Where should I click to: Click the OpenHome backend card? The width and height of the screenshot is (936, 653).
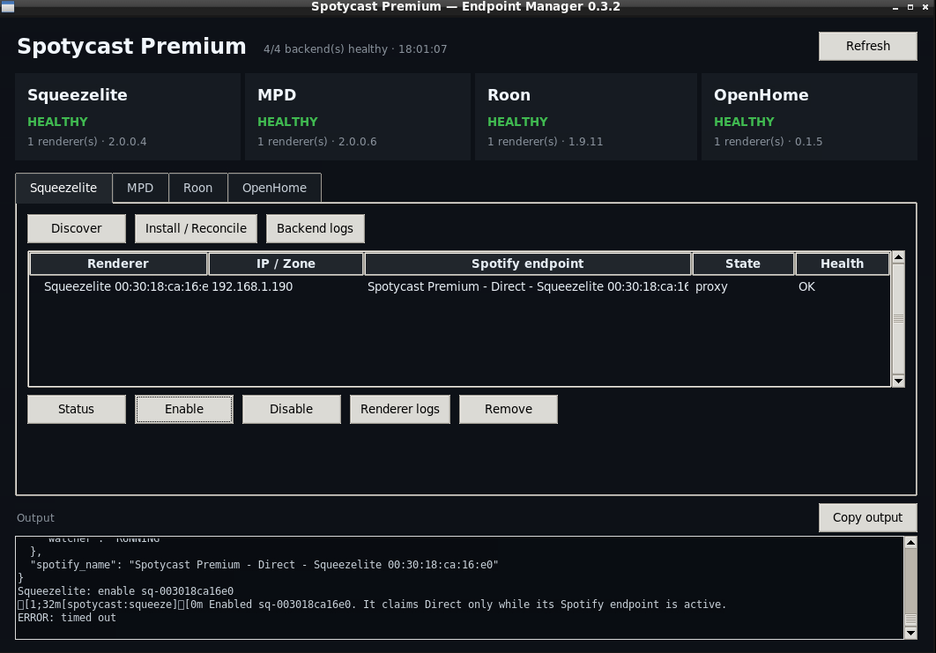809,117
